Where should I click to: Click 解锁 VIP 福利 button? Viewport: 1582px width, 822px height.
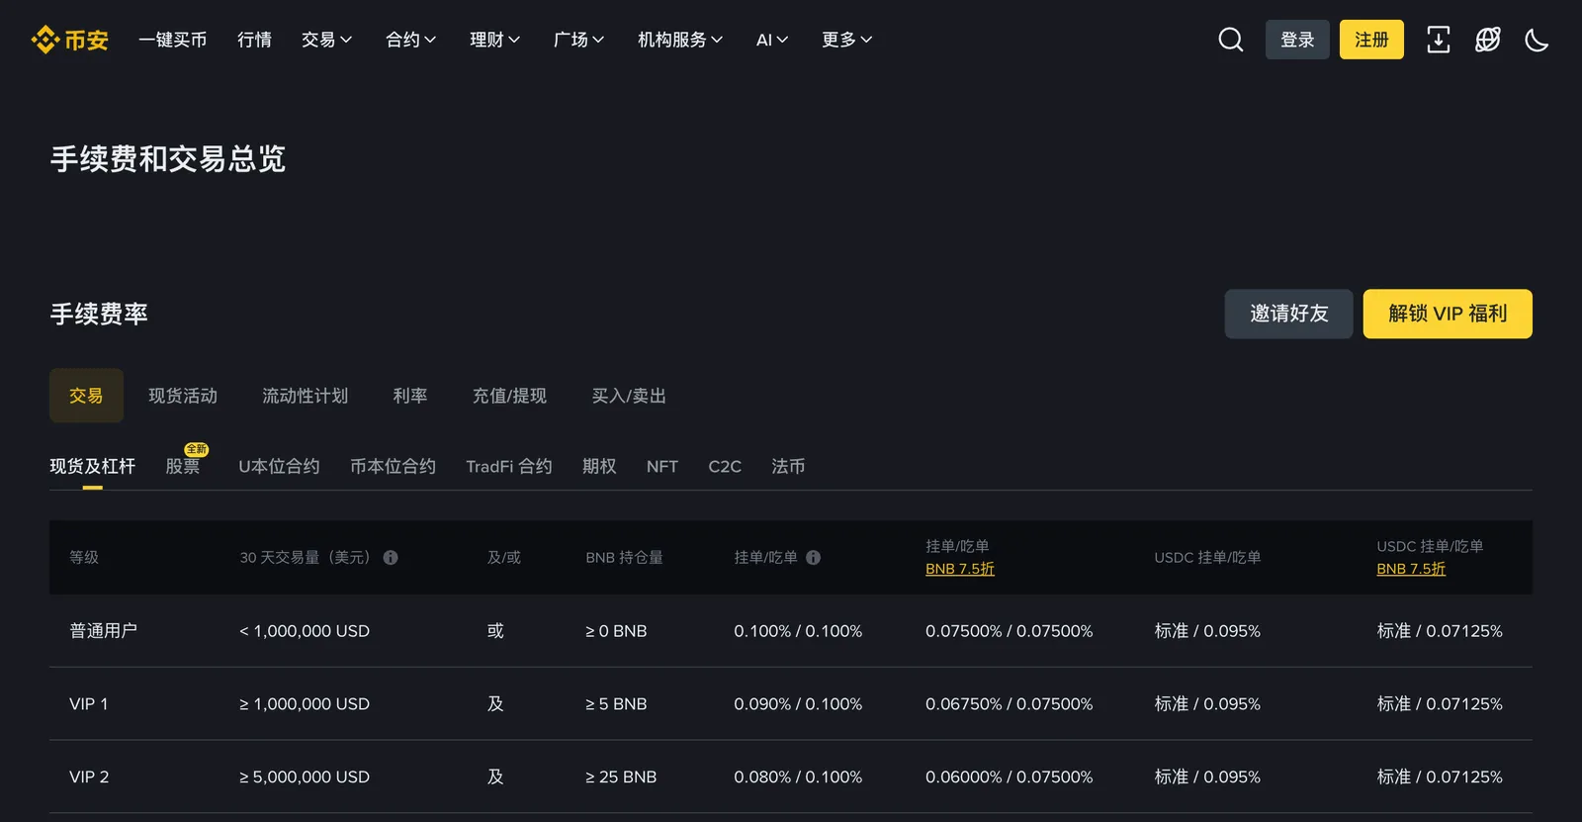(x=1448, y=314)
